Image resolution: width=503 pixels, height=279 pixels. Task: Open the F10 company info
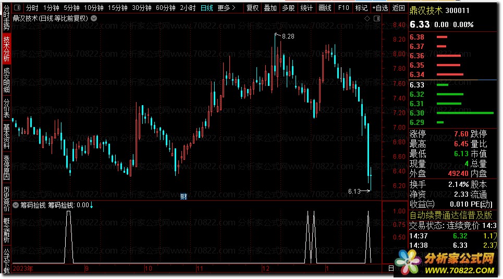[x=343, y=8]
